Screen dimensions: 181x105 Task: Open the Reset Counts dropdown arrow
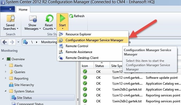click(55, 29)
